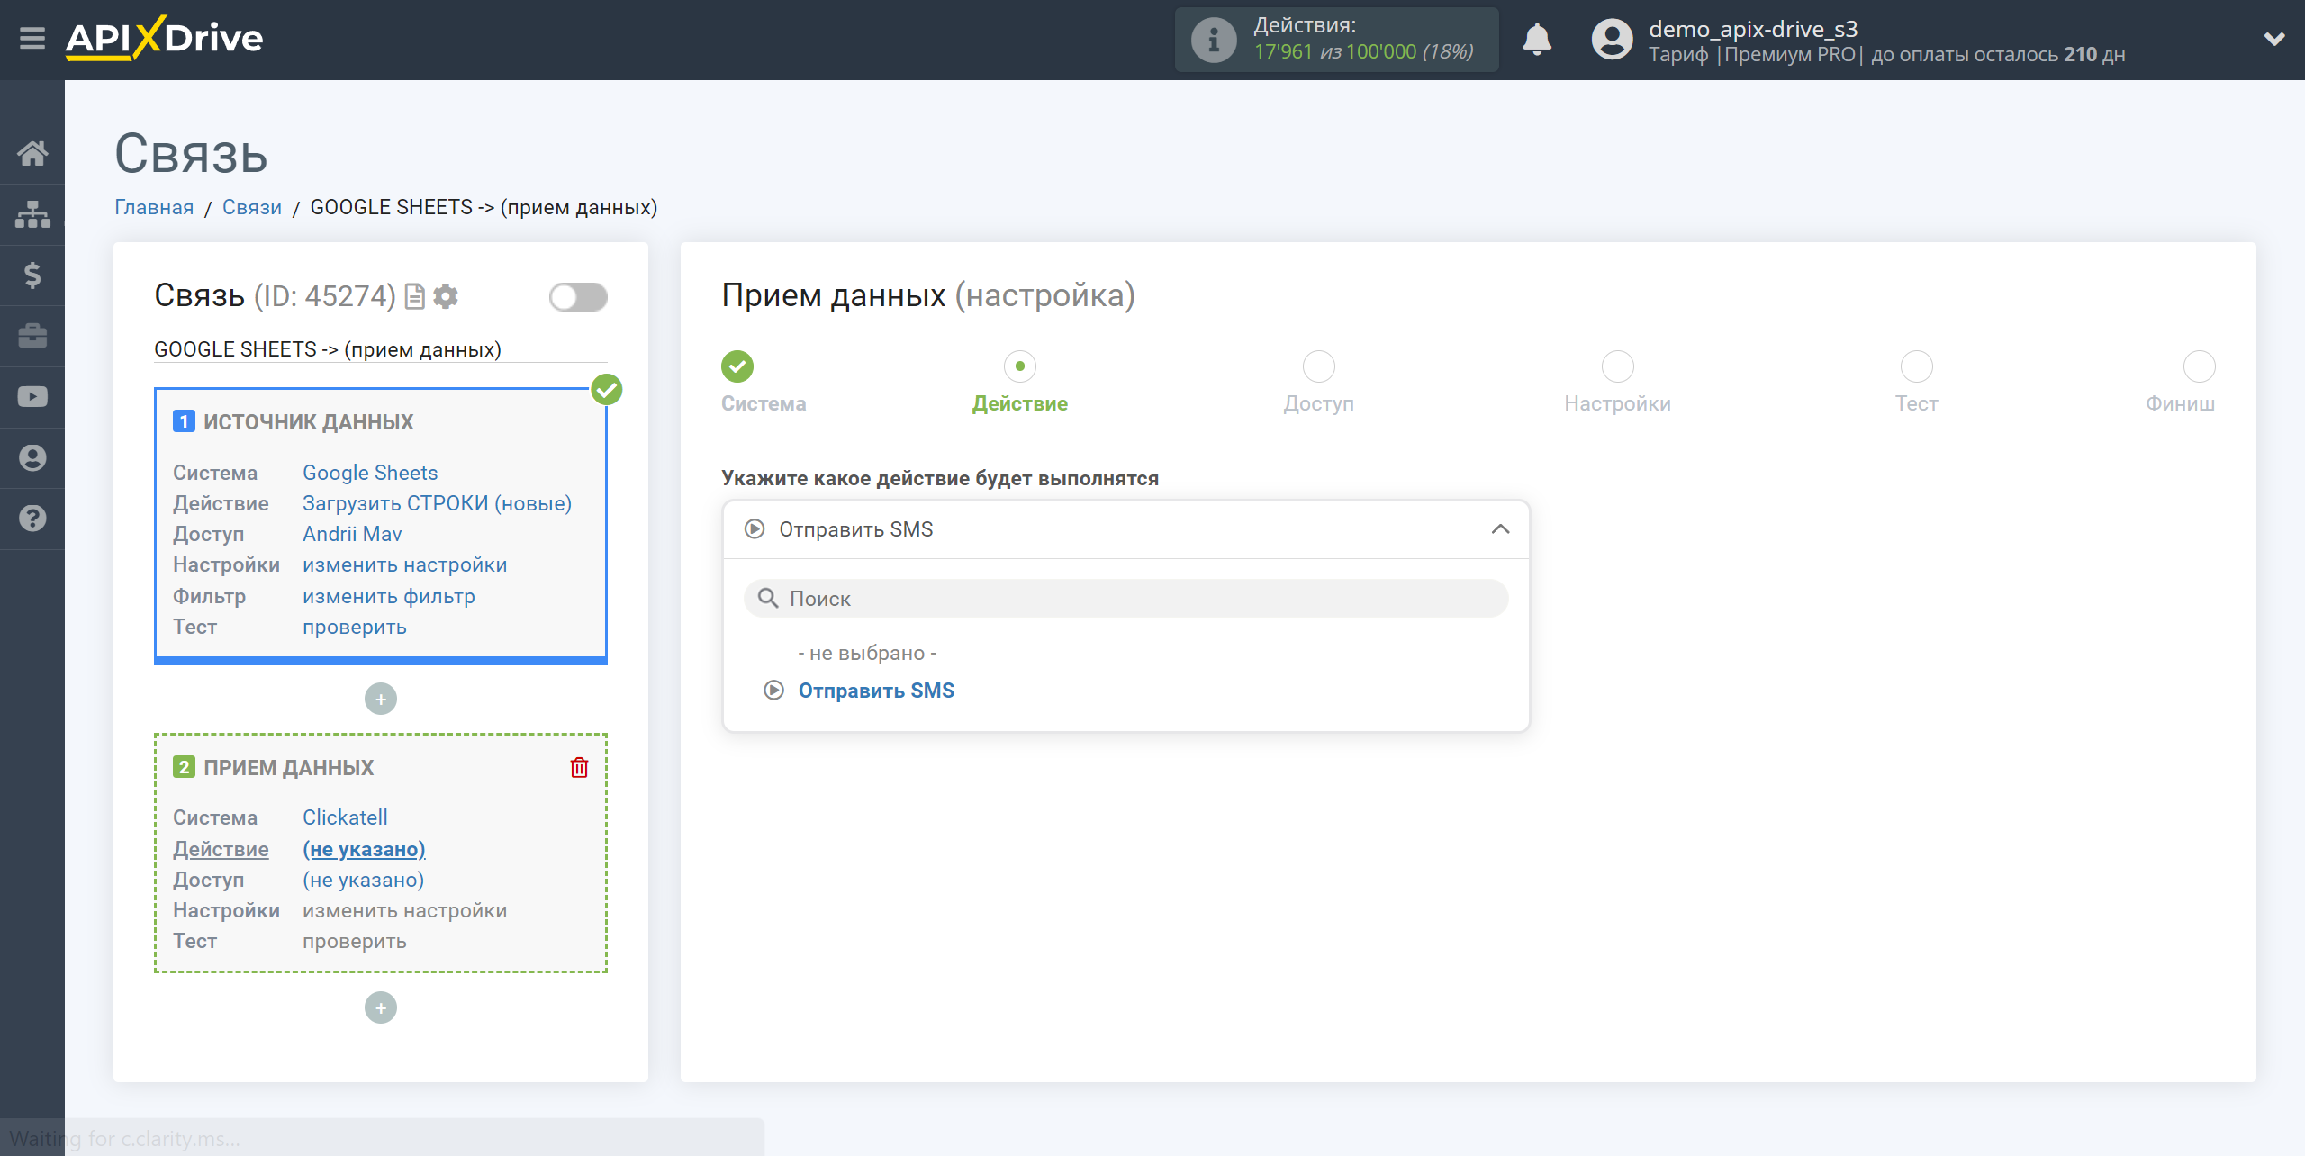2305x1156 pixels.
Task: Open the video tutorials sidebar icon
Action: 32,396
